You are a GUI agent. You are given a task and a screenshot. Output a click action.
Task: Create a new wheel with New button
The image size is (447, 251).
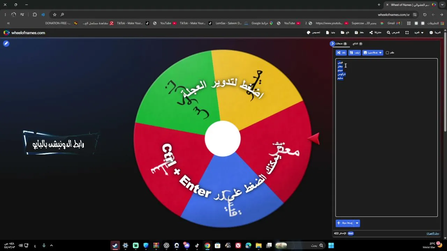[x=330, y=32]
